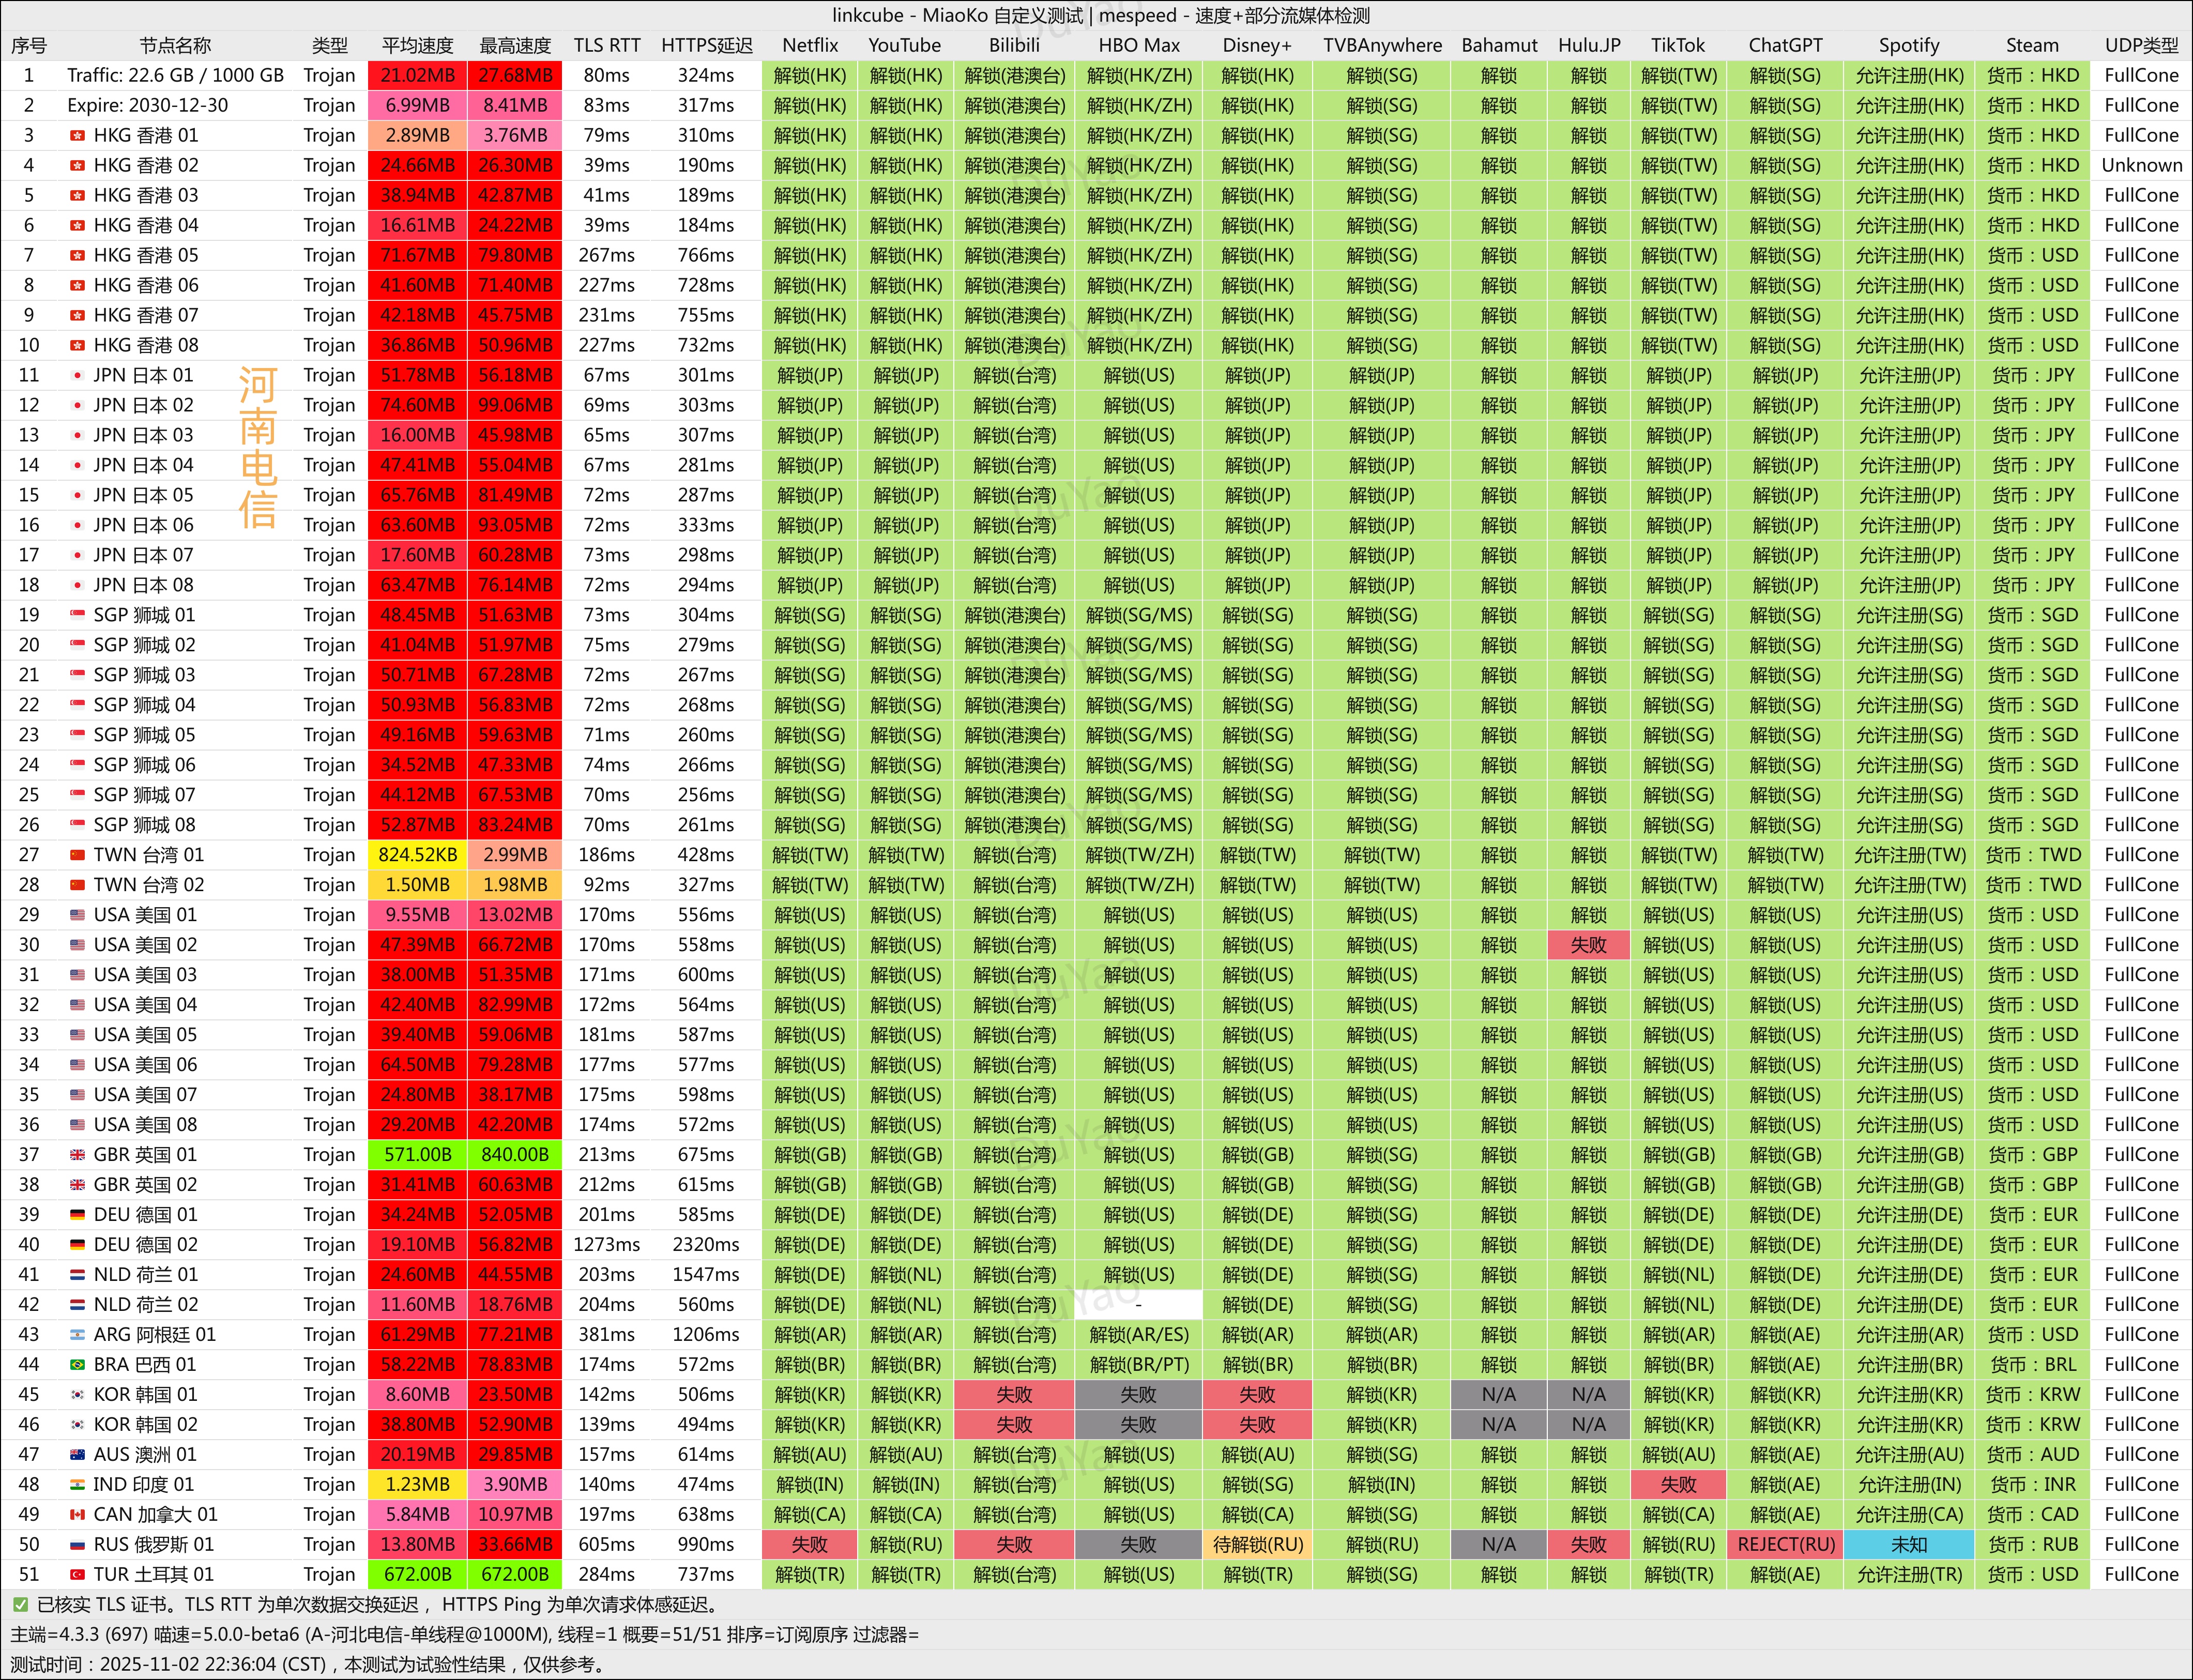This screenshot has height=1680, width=2193.
Task: Click the UDP类型 column header
Action: [x=2141, y=45]
